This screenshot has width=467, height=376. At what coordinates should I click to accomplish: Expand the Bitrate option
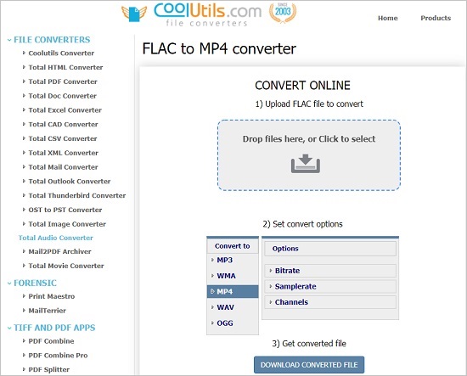pos(330,271)
